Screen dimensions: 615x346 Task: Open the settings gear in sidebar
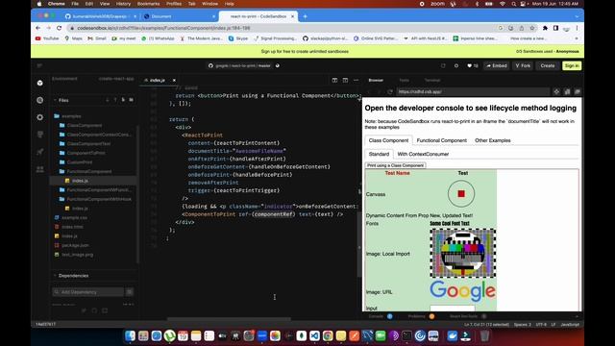tap(40, 117)
